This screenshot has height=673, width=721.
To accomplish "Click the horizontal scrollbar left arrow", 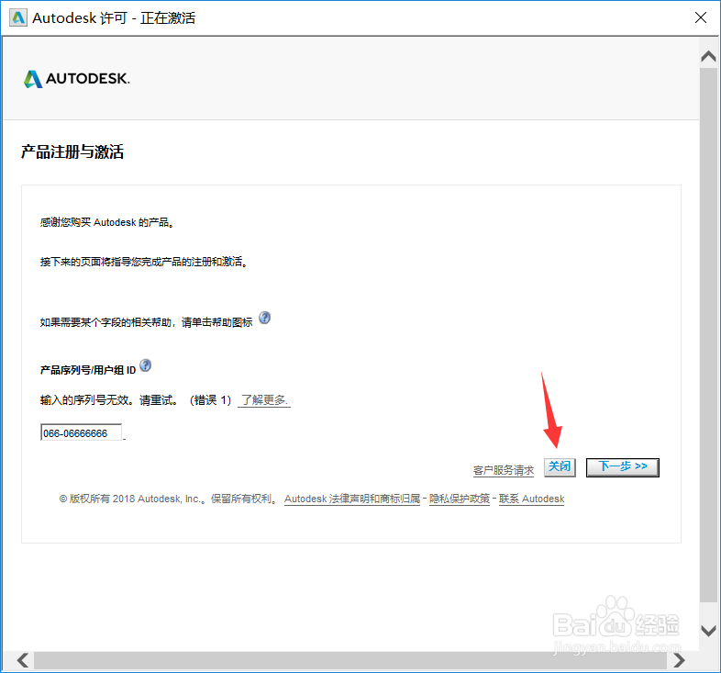I will [23, 660].
